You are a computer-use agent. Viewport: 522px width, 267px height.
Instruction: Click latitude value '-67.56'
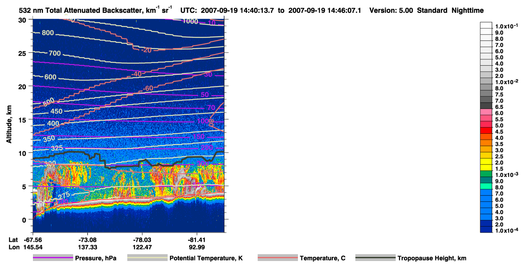coord(33,239)
